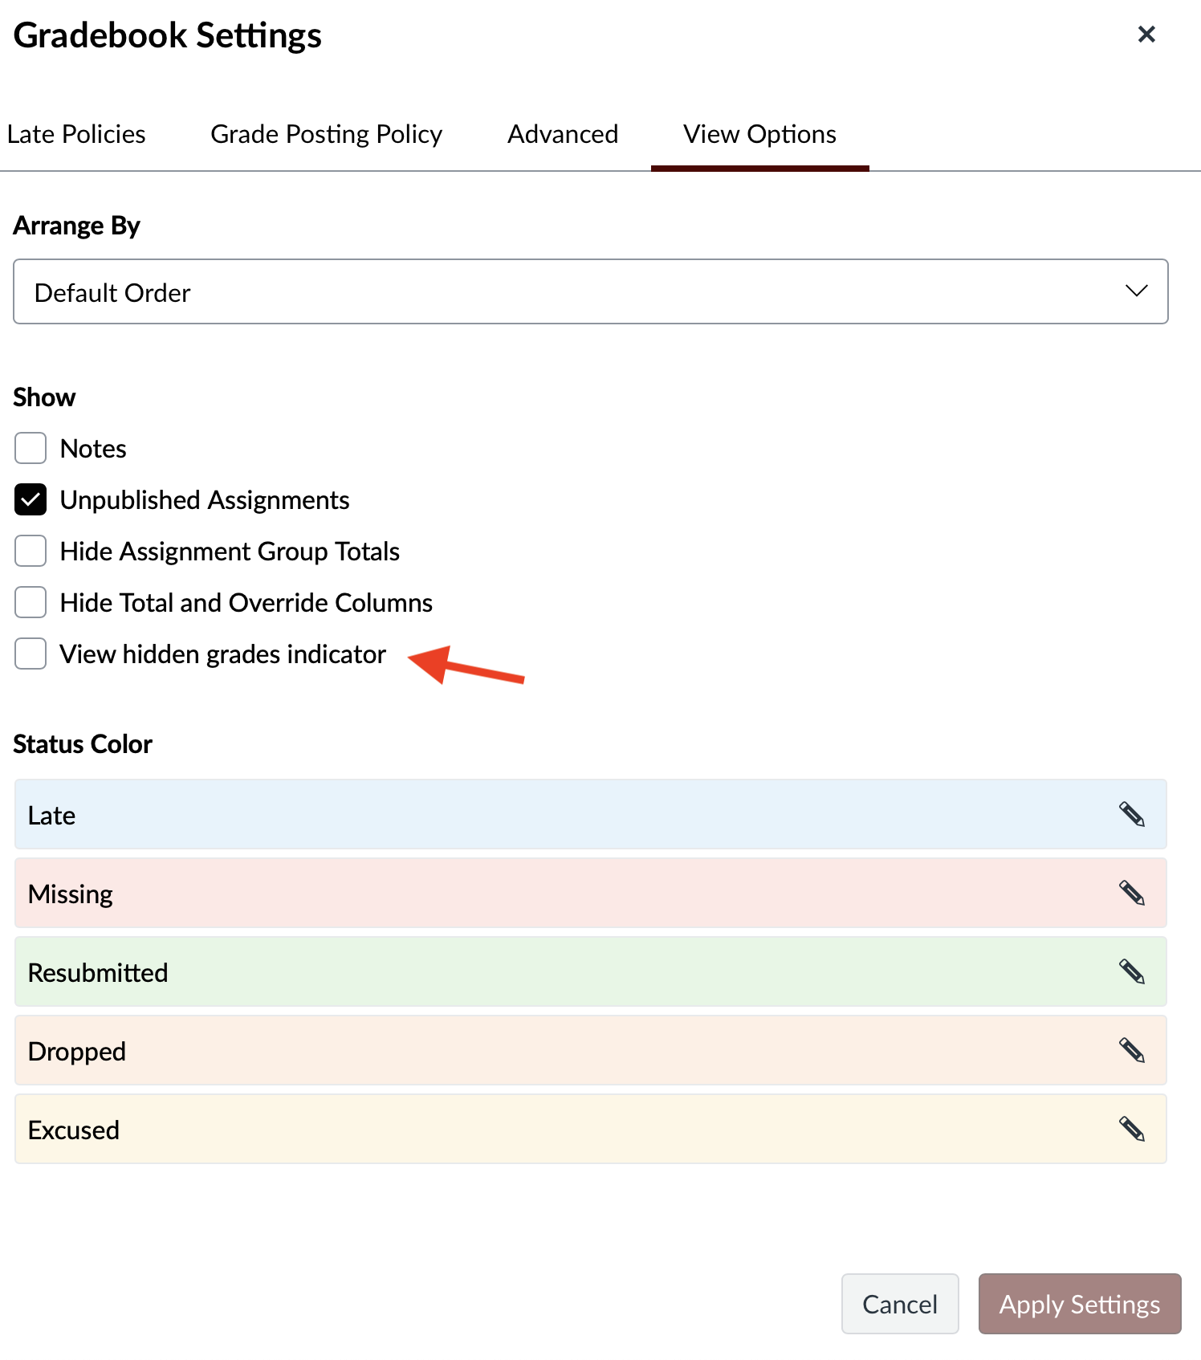This screenshot has height=1360, width=1201.
Task: Check Hide Total and Override Columns
Action: (30, 602)
